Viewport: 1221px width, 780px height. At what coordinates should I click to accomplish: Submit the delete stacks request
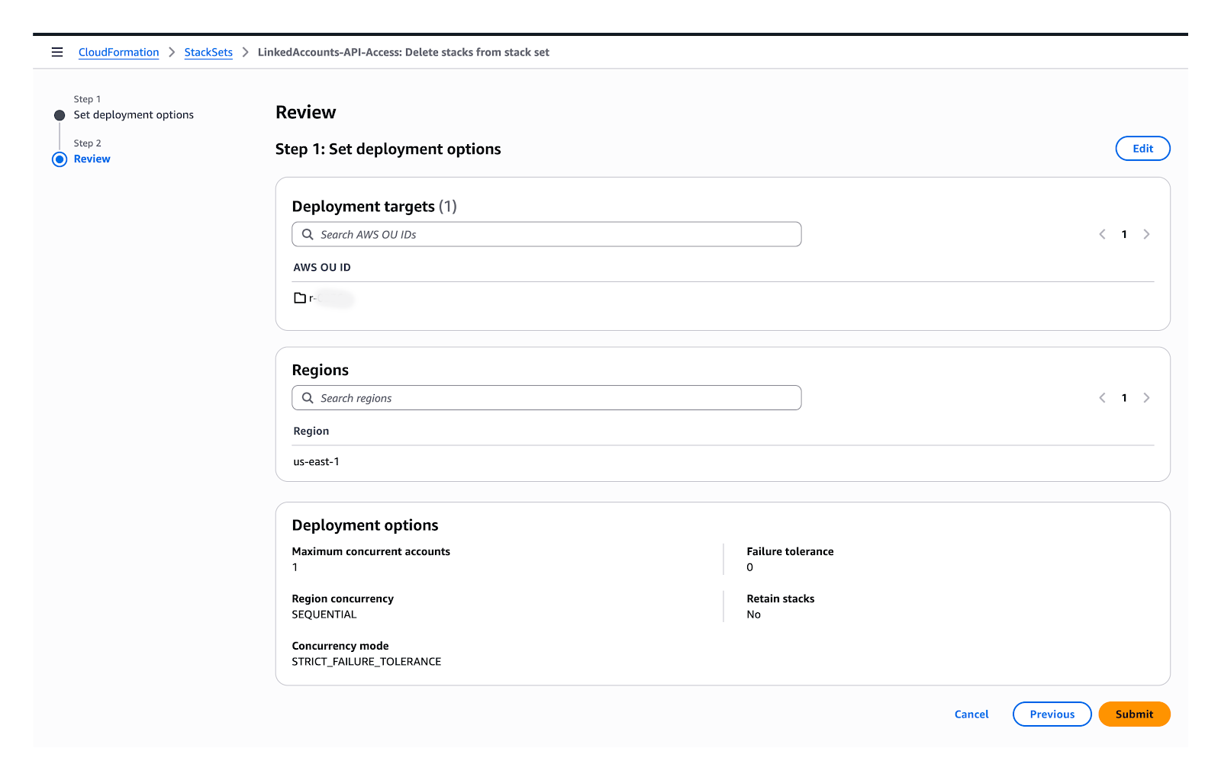(x=1134, y=714)
